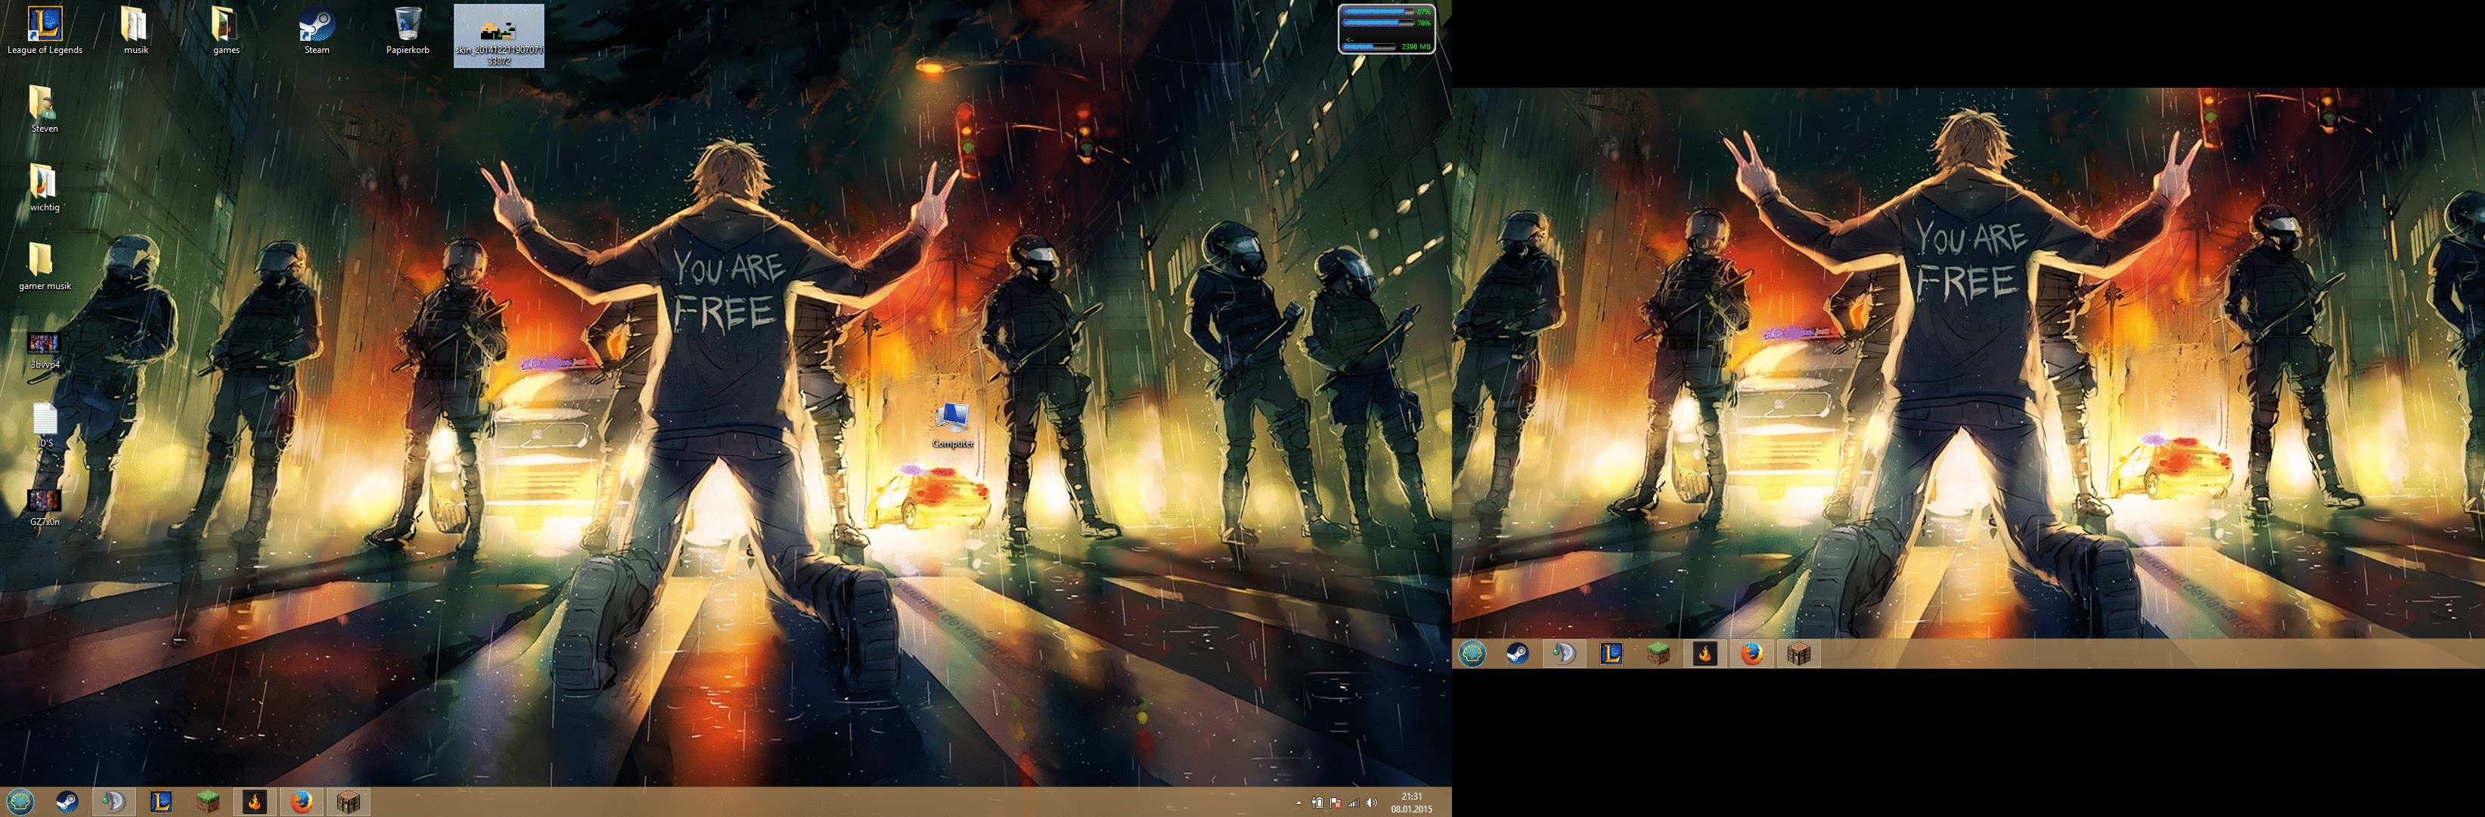
Task: Open the games folder on the desktop
Action: [x=225, y=30]
